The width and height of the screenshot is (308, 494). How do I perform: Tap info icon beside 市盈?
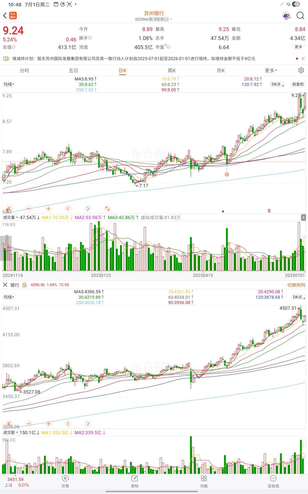[168, 47]
